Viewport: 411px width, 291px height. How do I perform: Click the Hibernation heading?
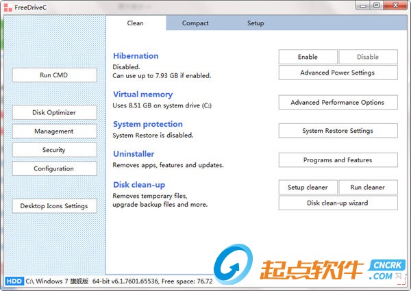coord(136,55)
